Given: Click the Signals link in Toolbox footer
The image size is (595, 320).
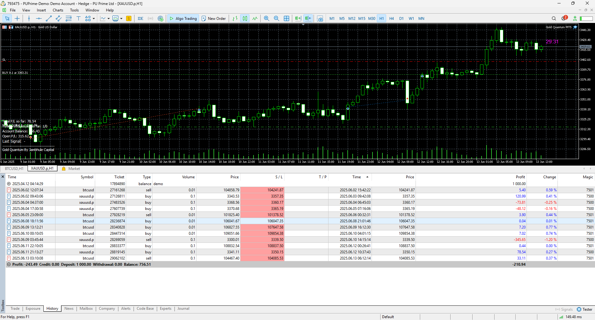Looking at the screenshot, I should pos(564,309).
